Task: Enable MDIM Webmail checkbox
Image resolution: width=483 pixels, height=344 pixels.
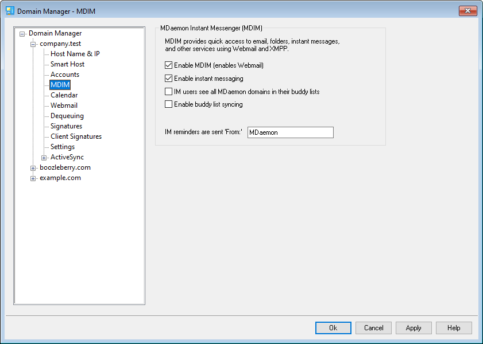Action: [169, 65]
